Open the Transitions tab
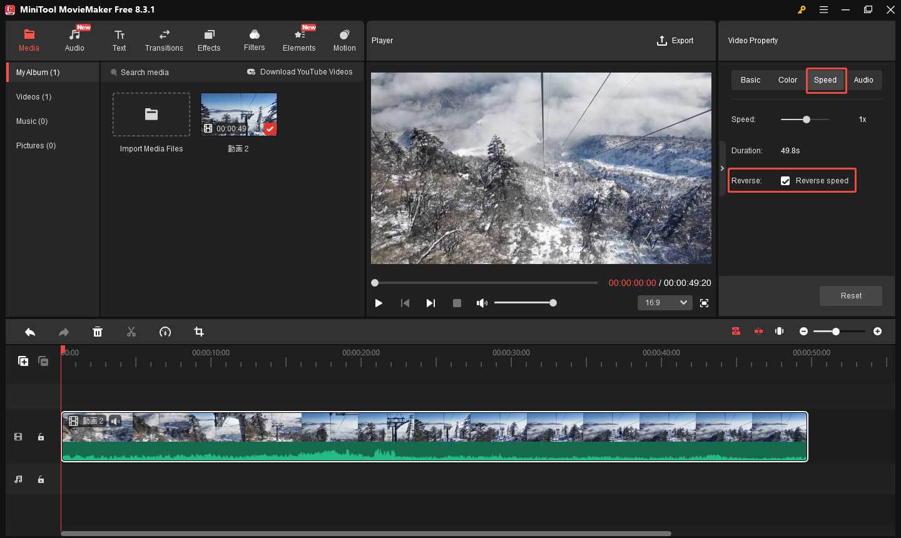The image size is (901, 538). pos(164,40)
